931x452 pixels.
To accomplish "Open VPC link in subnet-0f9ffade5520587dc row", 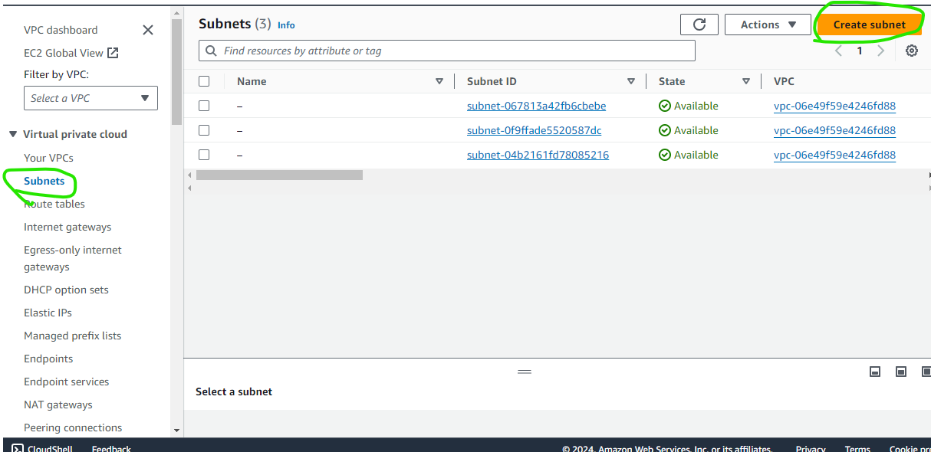I will click(834, 130).
